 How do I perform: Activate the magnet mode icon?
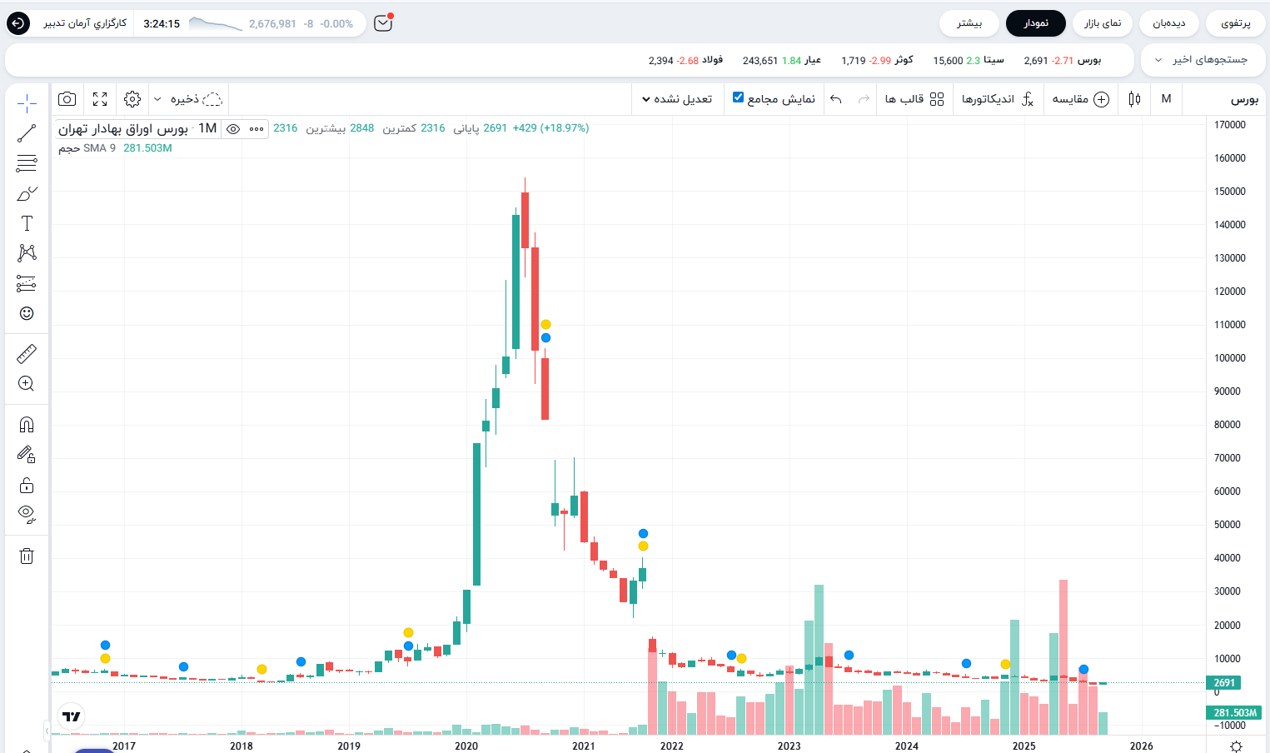[x=27, y=425]
